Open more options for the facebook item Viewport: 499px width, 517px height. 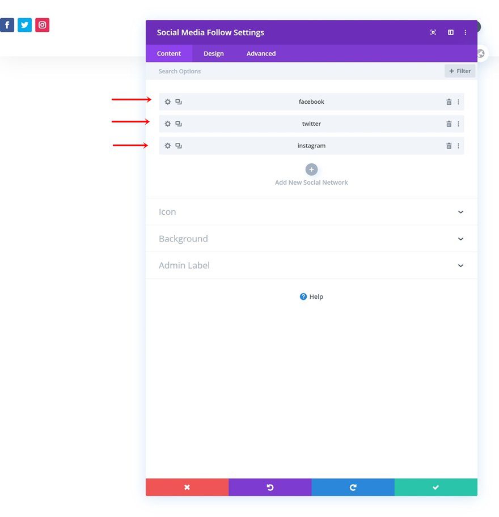pyautogui.click(x=458, y=101)
